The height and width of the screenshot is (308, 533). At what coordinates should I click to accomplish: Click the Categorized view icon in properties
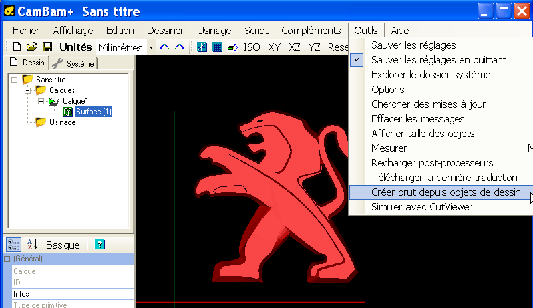pyautogui.click(x=13, y=245)
